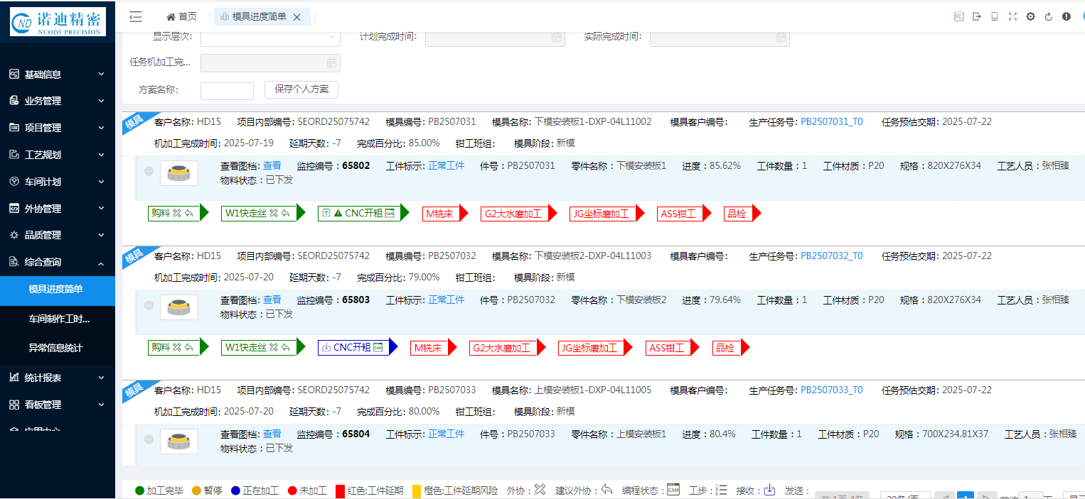This screenshot has height=499, width=1085.
Task: Expand the 车间计划 sidebar menu
Action: tap(57, 182)
